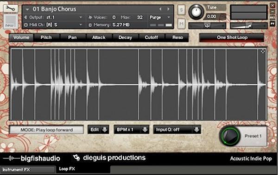Toggle the Solo S button
Screen dimensions: 278x175
pyautogui.click(x=181, y=10)
